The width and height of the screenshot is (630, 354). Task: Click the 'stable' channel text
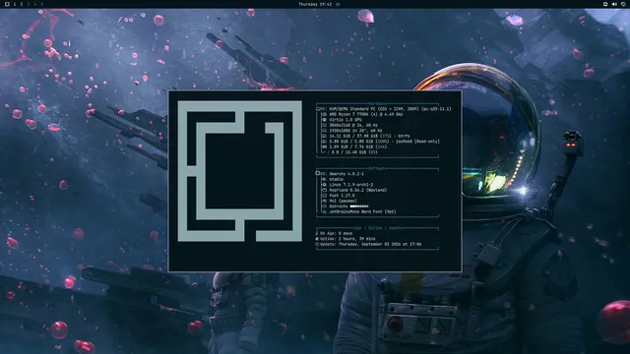coord(337,179)
